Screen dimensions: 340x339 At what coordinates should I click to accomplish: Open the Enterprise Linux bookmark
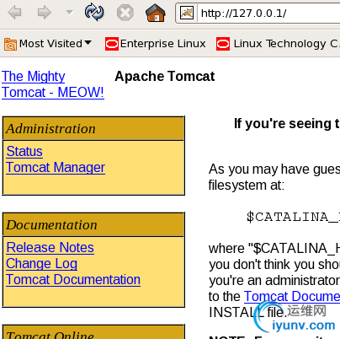coord(156,44)
